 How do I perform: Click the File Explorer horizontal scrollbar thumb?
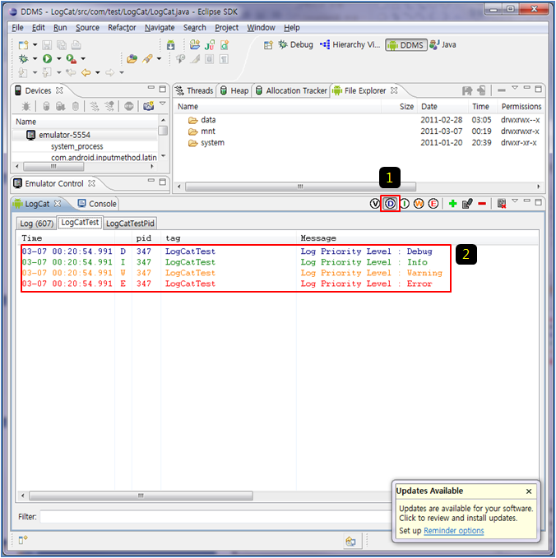point(300,187)
